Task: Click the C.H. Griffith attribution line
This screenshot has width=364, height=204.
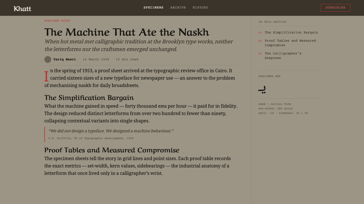Action: [91, 139]
